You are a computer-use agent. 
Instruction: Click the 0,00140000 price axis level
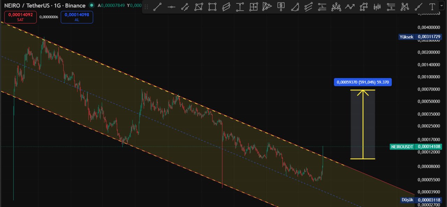(429, 65)
